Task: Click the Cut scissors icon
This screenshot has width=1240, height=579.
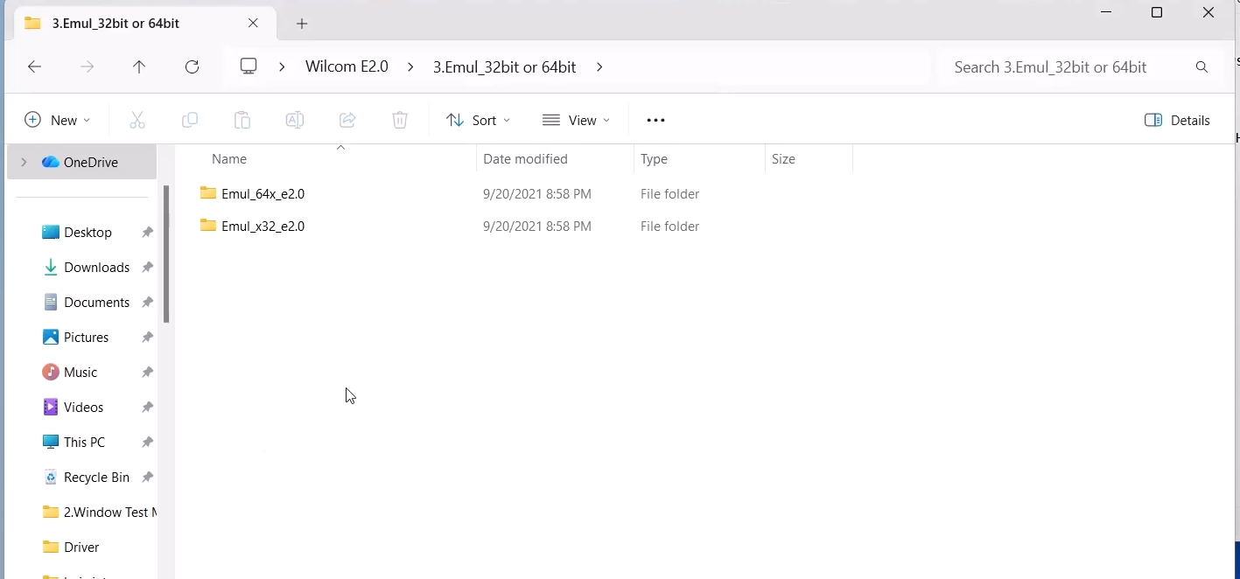Action: click(x=137, y=120)
